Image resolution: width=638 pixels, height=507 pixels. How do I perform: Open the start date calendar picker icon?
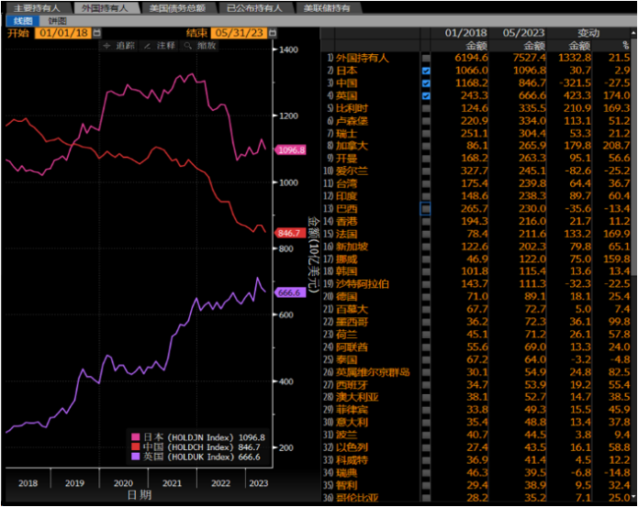click(96, 33)
